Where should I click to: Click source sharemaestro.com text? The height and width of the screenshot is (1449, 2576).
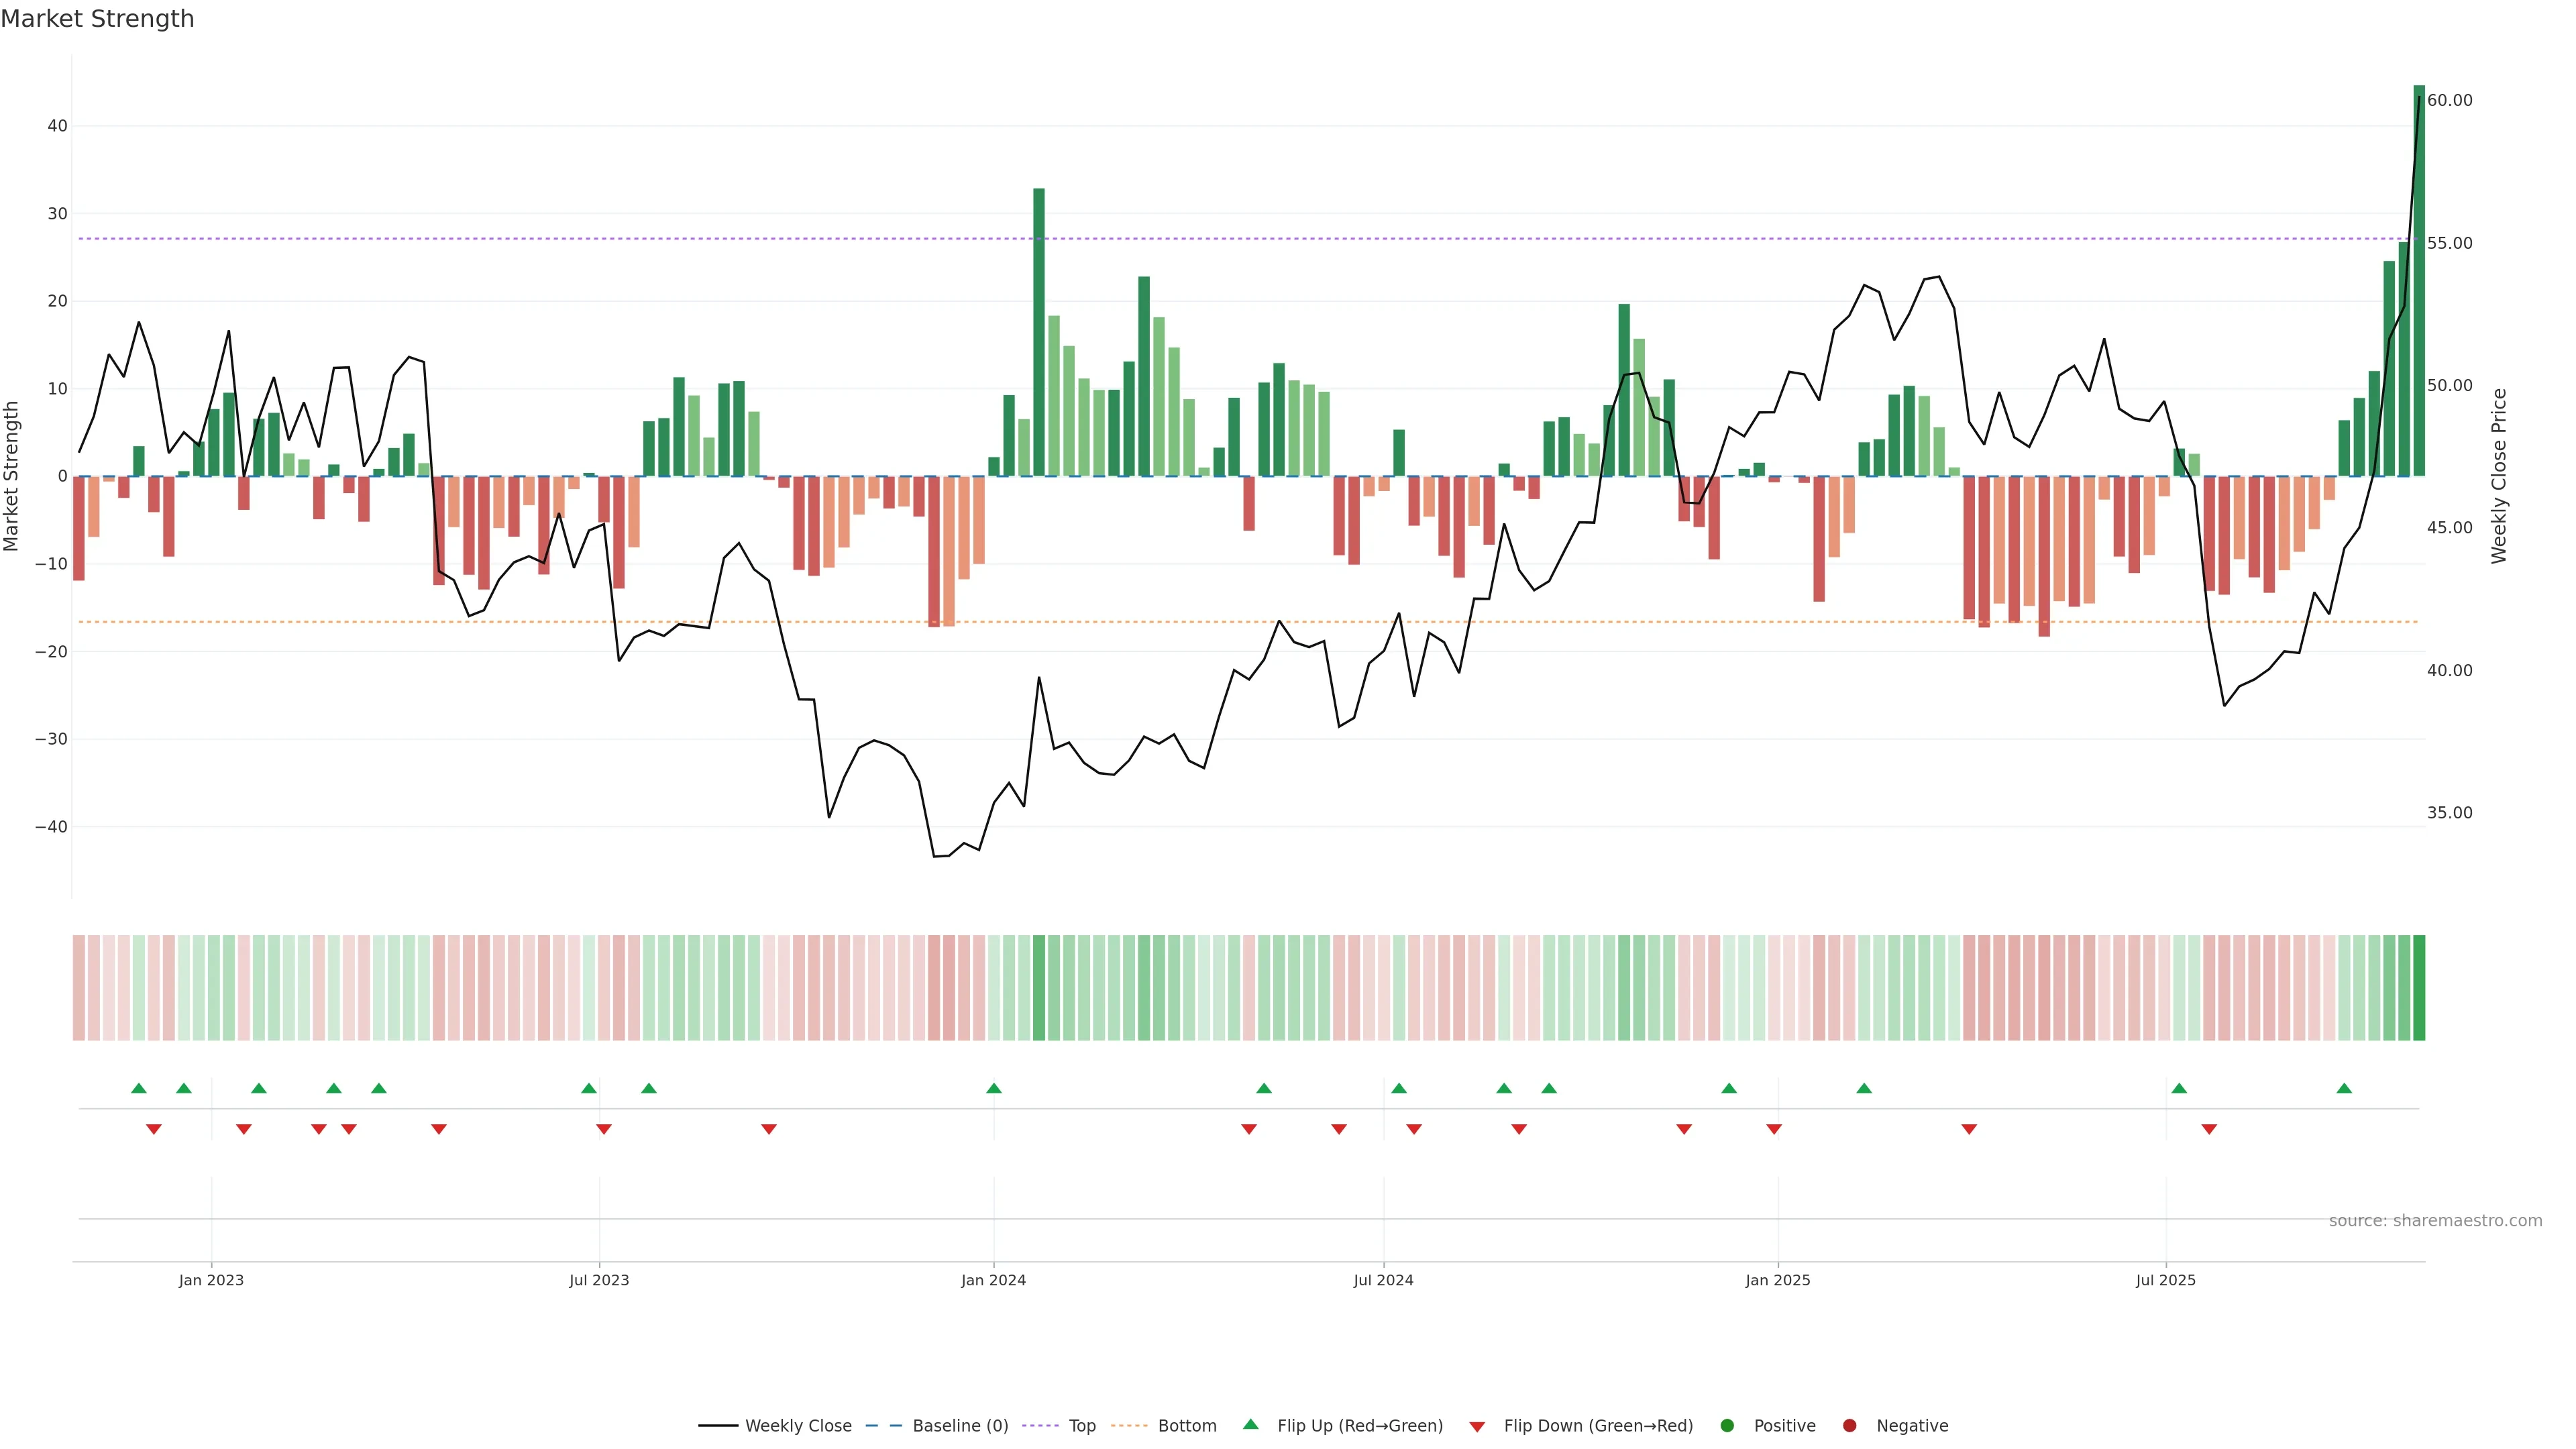click(2435, 1221)
